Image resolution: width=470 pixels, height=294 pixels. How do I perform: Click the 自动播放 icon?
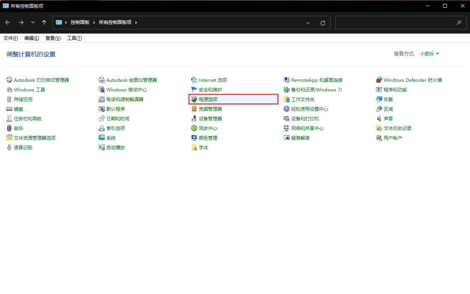coord(101,147)
